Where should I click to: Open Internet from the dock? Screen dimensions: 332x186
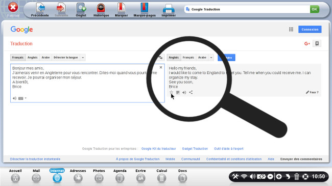click(57, 176)
